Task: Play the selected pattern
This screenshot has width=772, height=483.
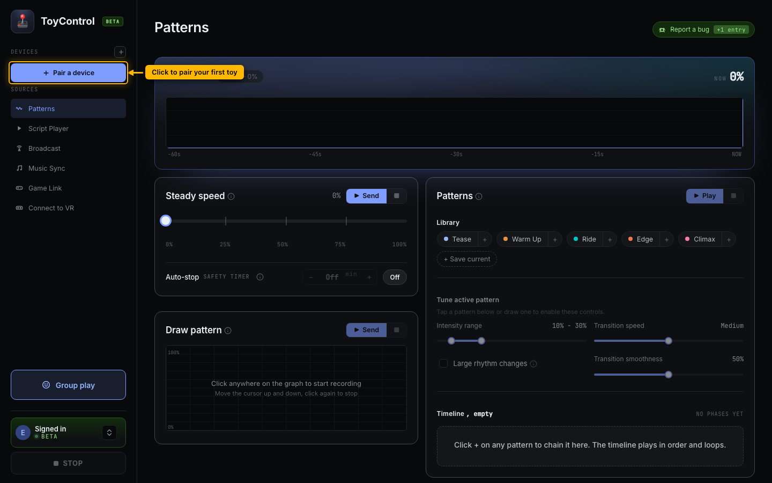Action: (704, 196)
